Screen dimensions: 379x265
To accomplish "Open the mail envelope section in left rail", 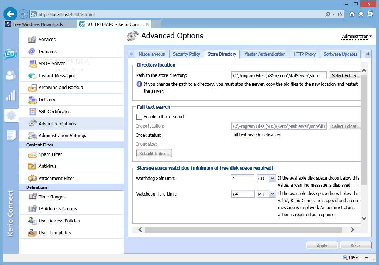I will [11, 54].
